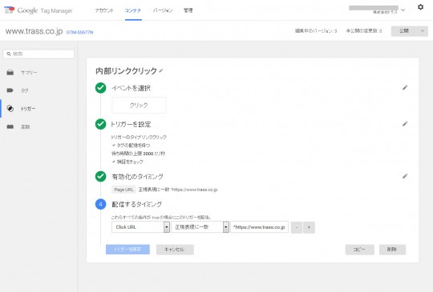Screen dimensions: 433x292
Task: Click the 配信するタイミング heading
Action: coord(136,204)
